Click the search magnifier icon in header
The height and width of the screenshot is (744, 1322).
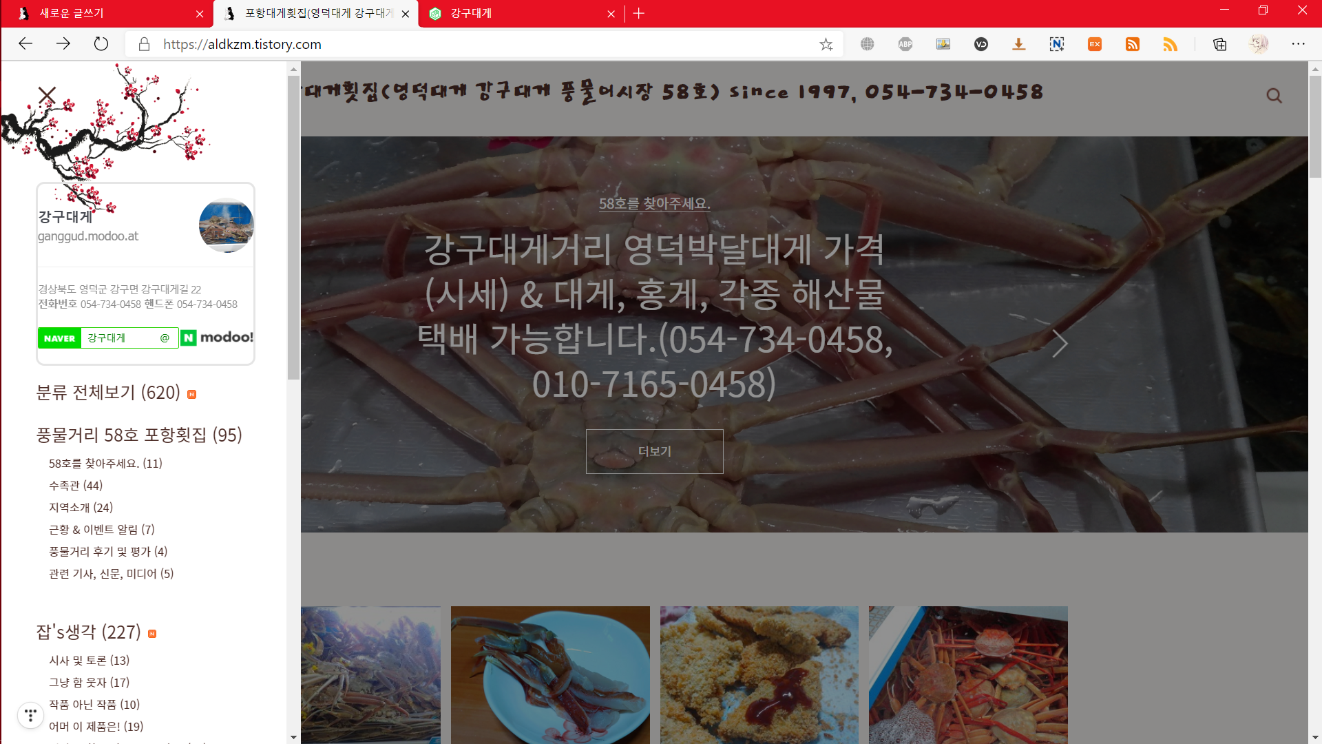click(x=1274, y=96)
